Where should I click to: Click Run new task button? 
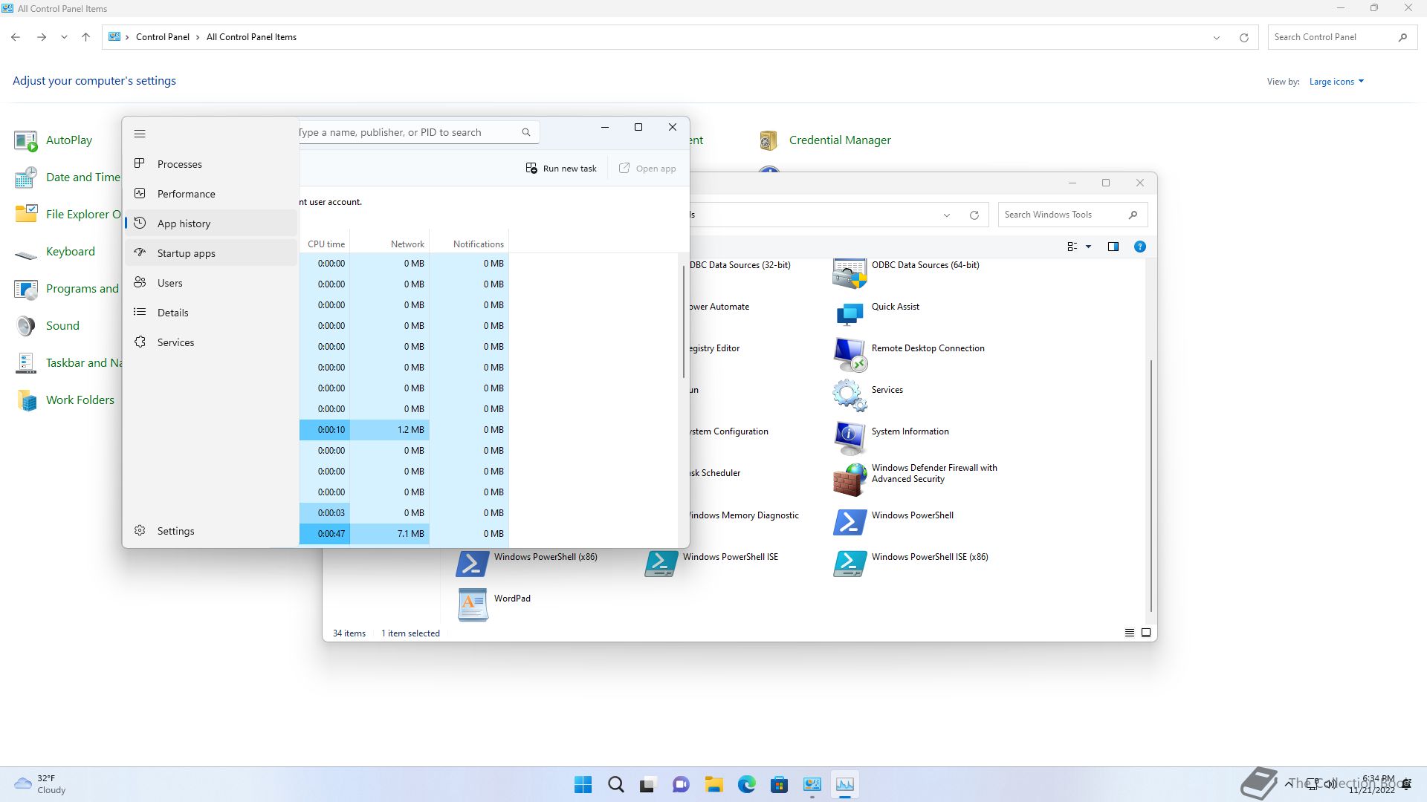pyautogui.click(x=561, y=169)
